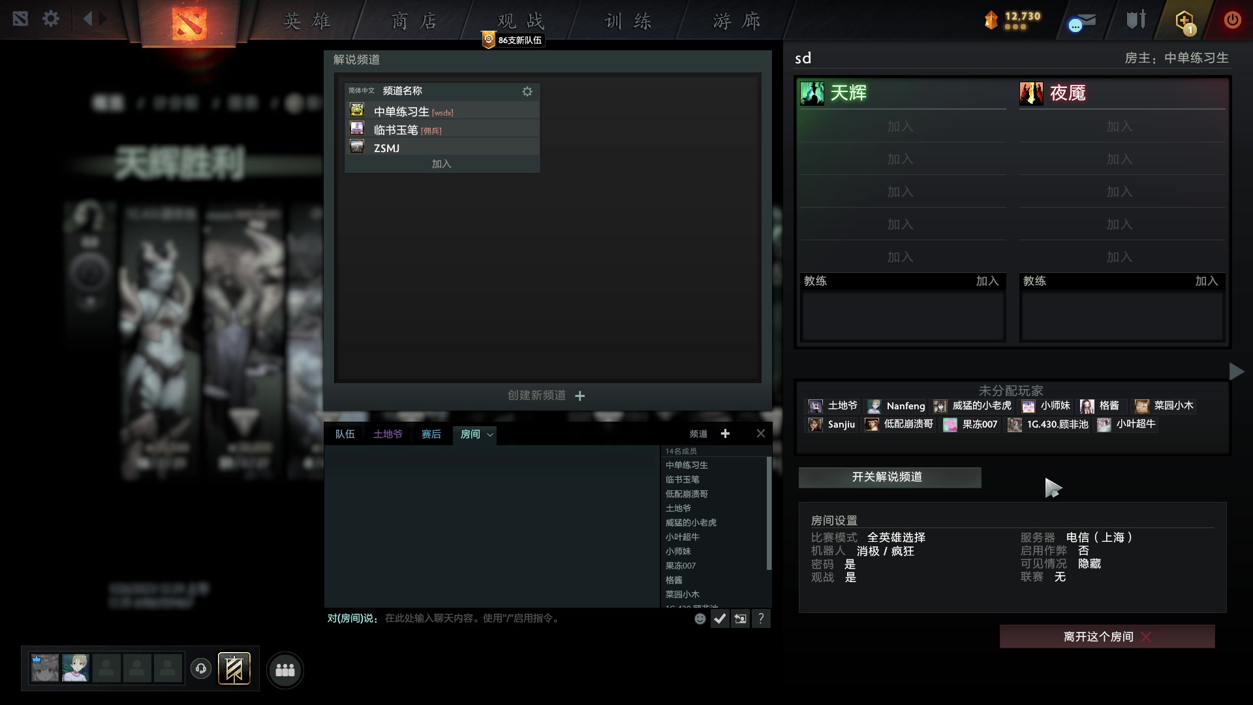Select caster 临书玉笔 in channel list
Screen dimensions: 1253x705
click(442, 130)
